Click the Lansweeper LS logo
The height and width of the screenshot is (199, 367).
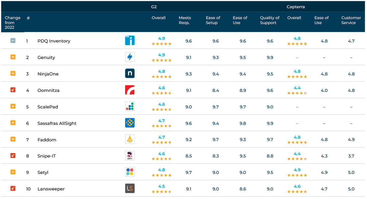pyautogui.click(x=130, y=188)
